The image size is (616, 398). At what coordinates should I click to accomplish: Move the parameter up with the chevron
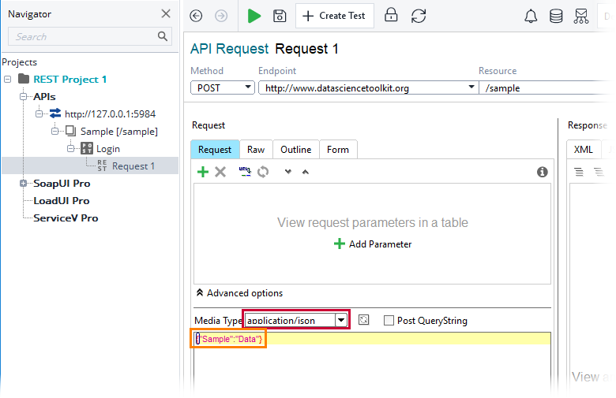coord(306,172)
